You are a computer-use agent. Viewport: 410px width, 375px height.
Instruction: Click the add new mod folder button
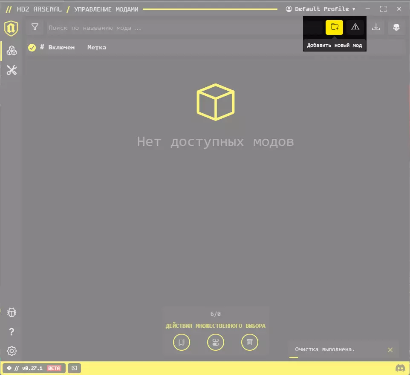tap(334, 27)
